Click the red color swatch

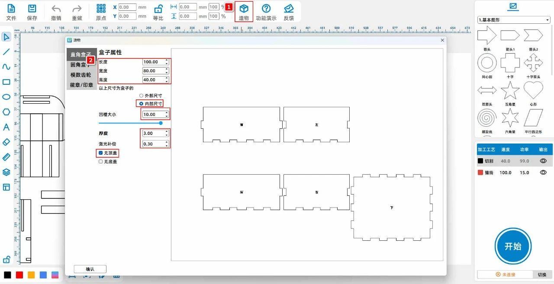(19, 275)
